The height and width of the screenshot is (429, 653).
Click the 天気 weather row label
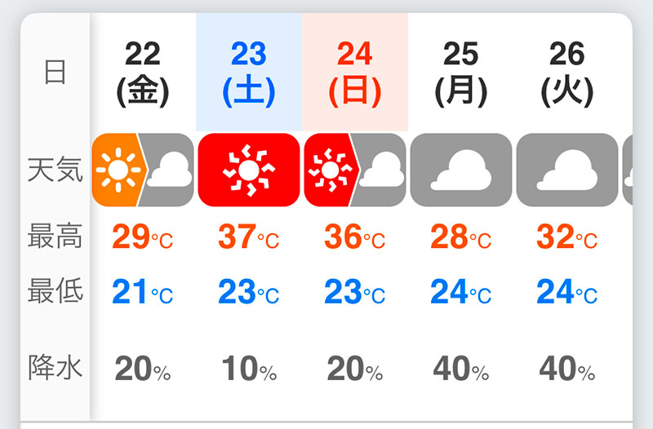[x=56, y=170]
